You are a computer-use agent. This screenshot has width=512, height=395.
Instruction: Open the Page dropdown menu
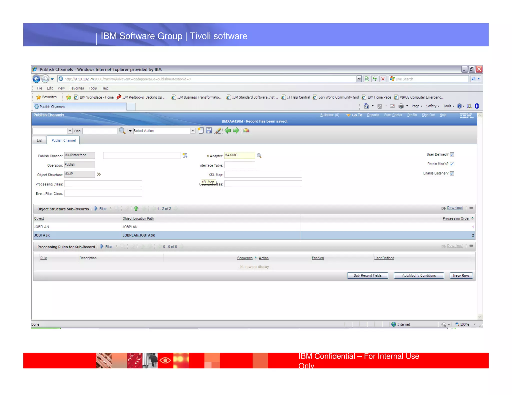(x=417, y=106)
